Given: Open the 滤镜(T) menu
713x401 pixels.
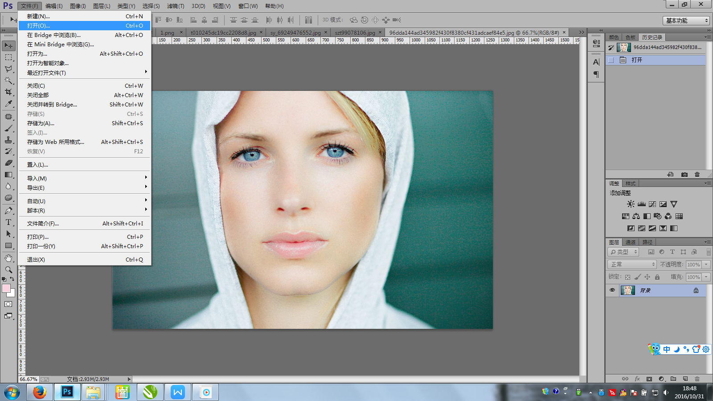Looking at the screenshot, I should 176,6.
